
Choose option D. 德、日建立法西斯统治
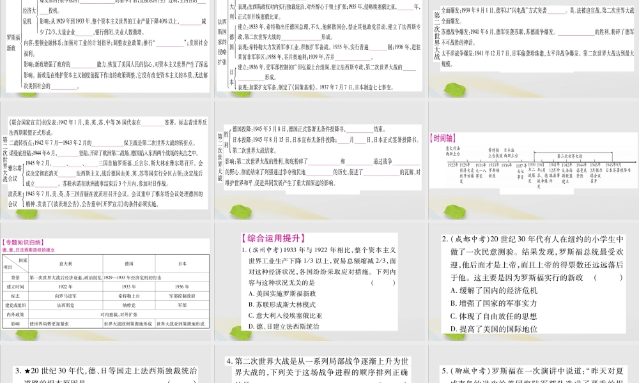[x=284, y=326]
